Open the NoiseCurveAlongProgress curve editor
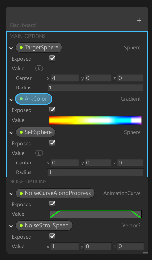Image resolution: width=152 pixels, height=260 pixels. tap(95, 214)
